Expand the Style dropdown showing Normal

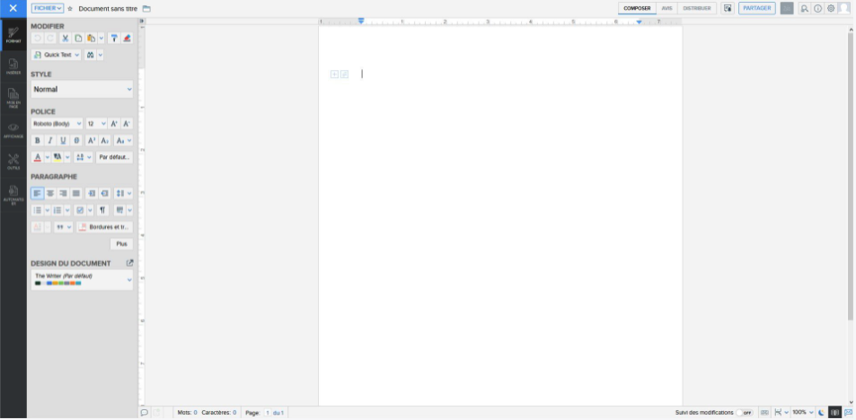tap(82, 90)
